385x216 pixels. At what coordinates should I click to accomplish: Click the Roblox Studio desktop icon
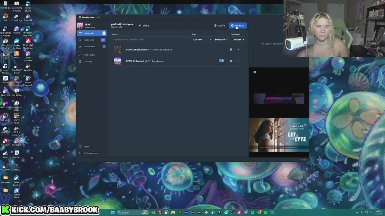pyautogui.click(x=28, y=7)
